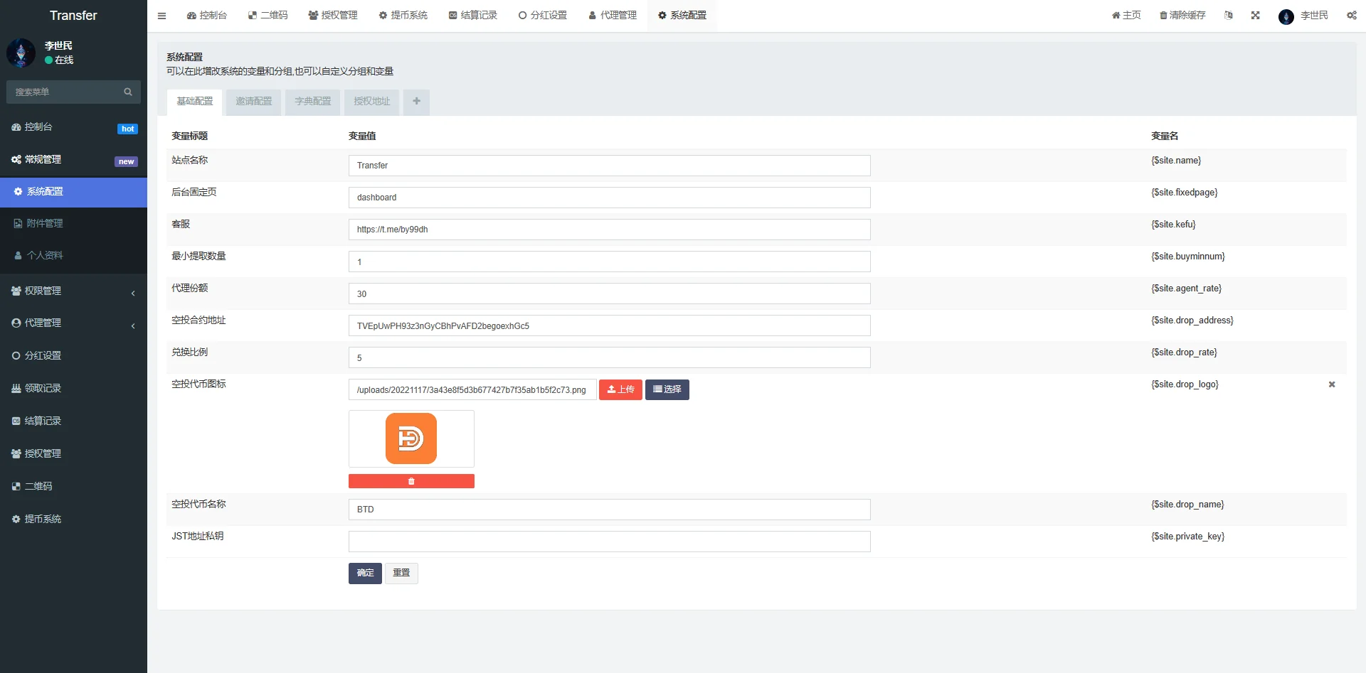Screen dimensions: 1366x673
Task: Open 结算记录 in top navigation
Action: (473, 16)
